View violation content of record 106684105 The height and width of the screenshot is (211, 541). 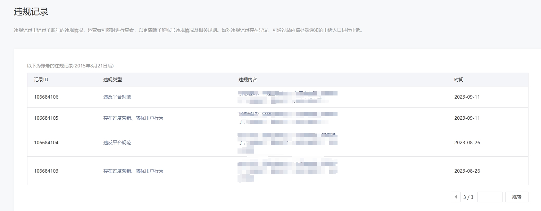(x=288, y=118)
